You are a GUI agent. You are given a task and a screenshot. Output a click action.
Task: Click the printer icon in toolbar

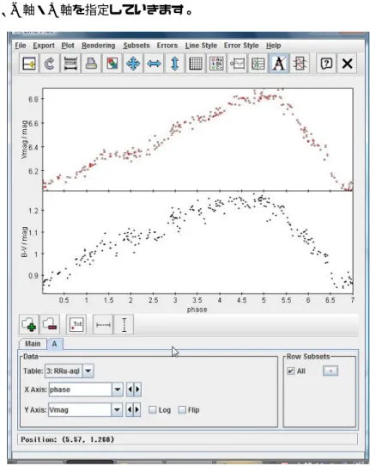tap(91, 64)
